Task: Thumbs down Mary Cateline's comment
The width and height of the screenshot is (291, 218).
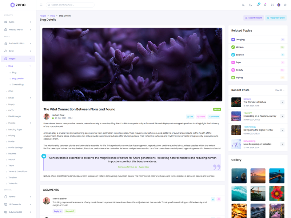Action: click(219, 199)
